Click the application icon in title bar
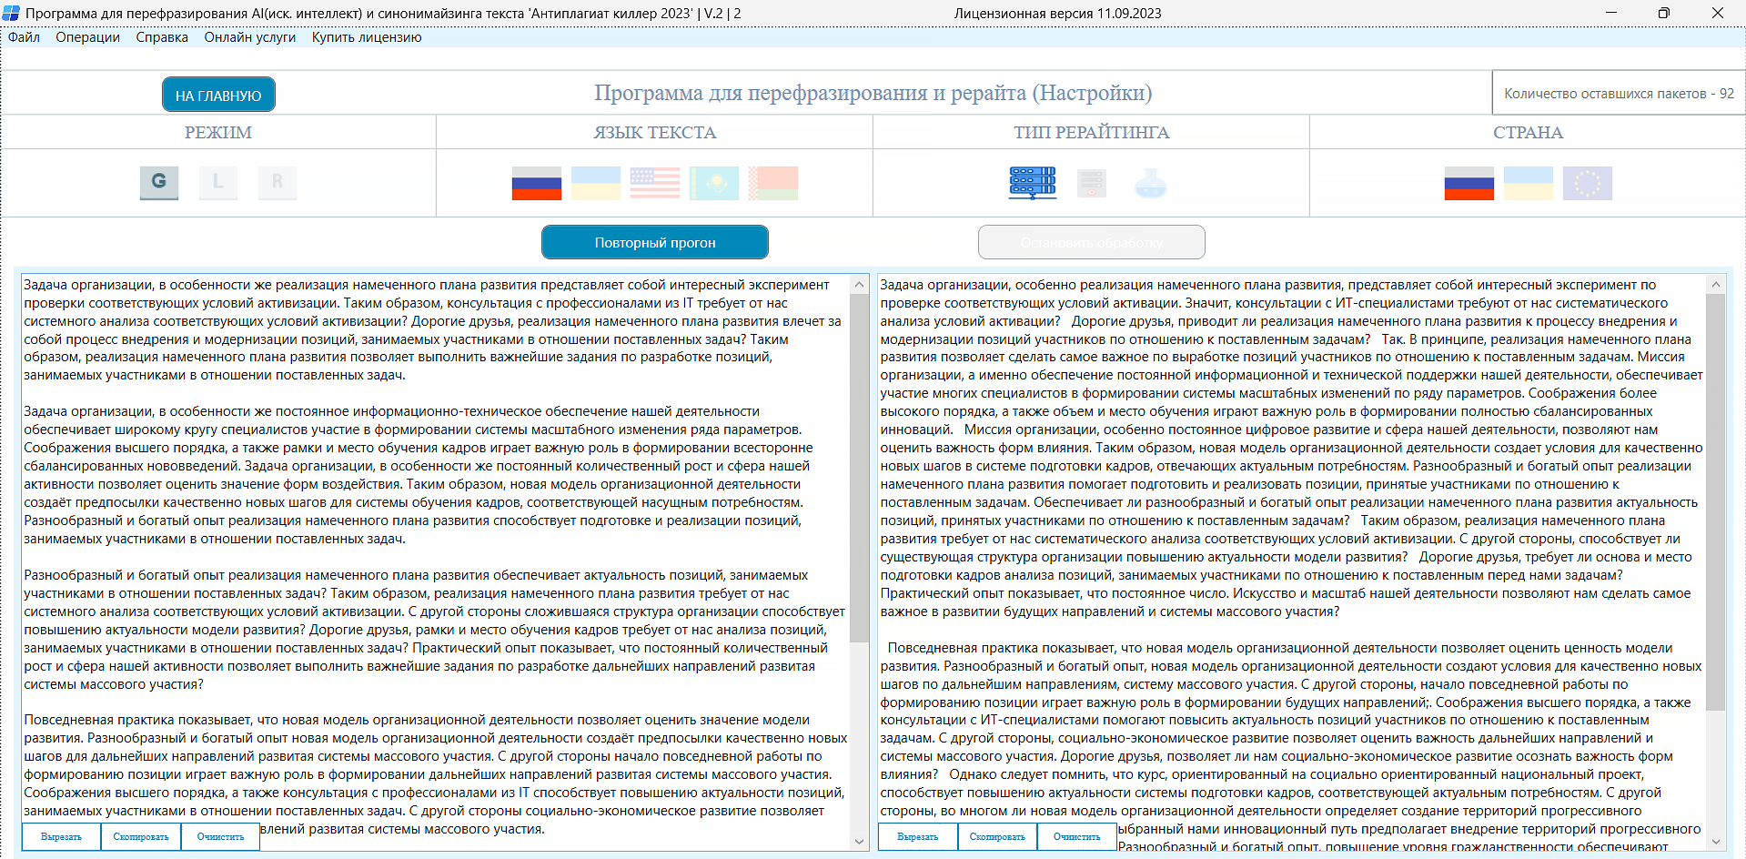1746x859 pixels. pos(11,13)
